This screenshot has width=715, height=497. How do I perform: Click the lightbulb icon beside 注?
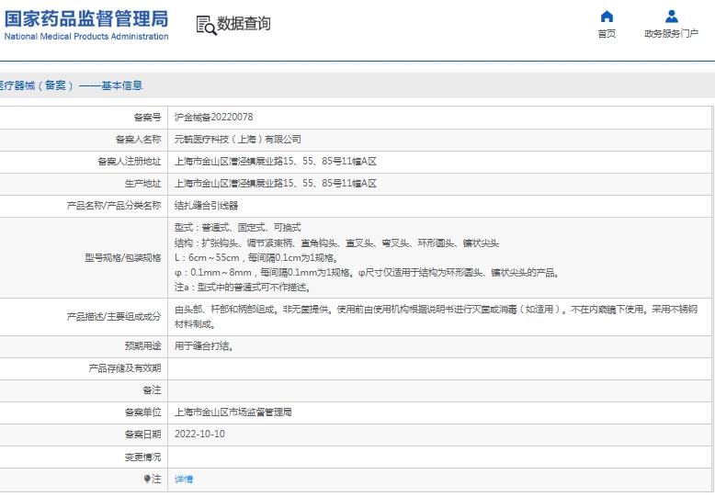point(147,479)
